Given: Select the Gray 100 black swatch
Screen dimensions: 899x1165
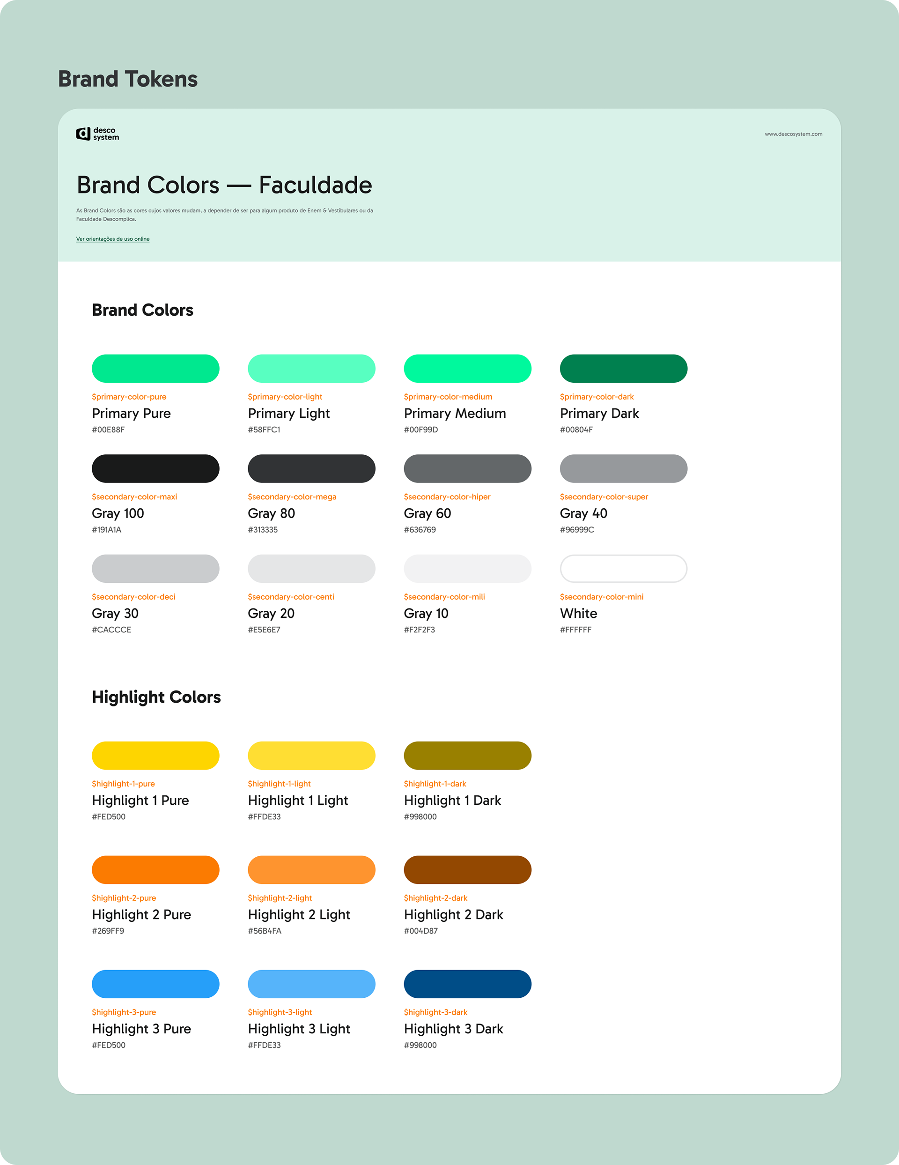Looking at the screenshot, I should pyautogui.click(x=155, y=468).
